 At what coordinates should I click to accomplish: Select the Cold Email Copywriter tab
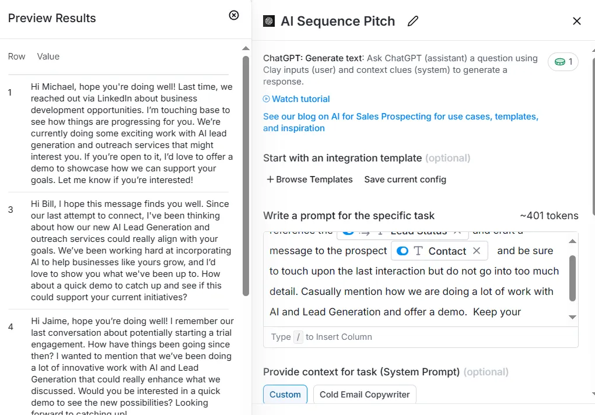click(365, 394)
